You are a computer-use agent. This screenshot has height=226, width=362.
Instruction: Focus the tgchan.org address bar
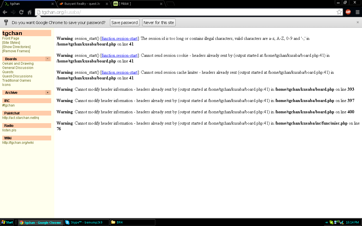[187, 12]
